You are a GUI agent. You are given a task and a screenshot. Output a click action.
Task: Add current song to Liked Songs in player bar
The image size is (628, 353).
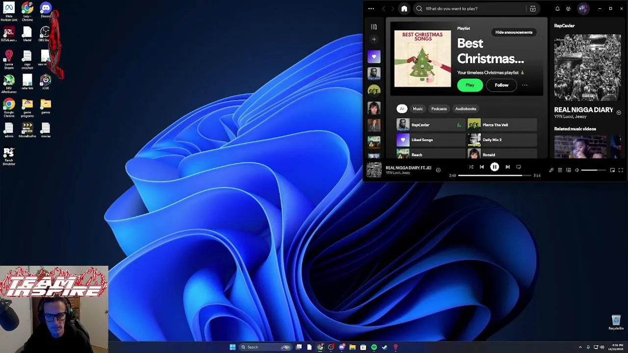[x=438, y=170]
